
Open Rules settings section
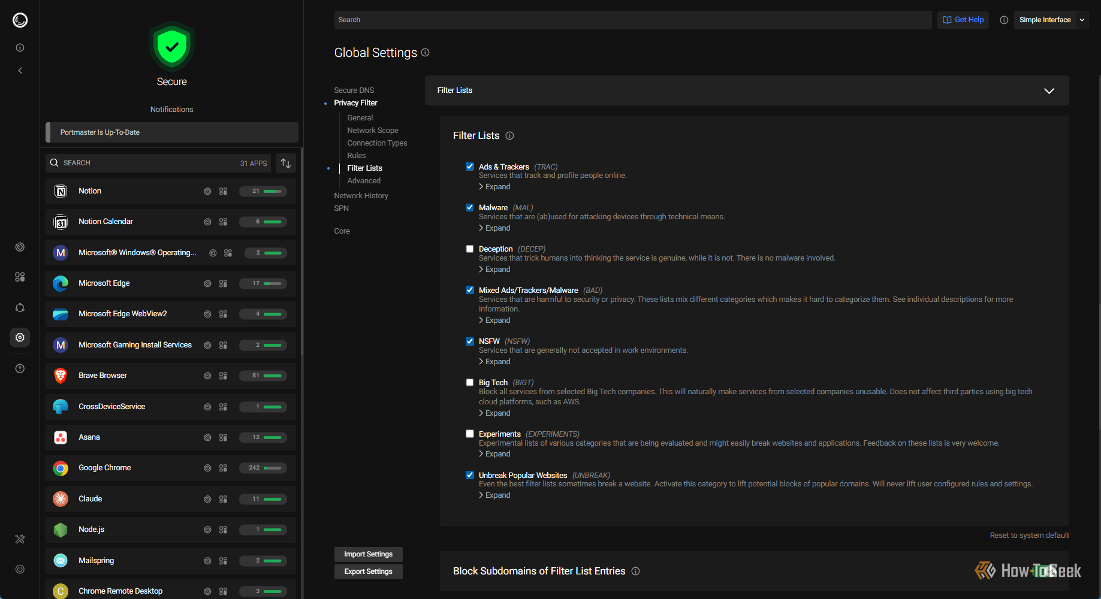coord(357,155)
